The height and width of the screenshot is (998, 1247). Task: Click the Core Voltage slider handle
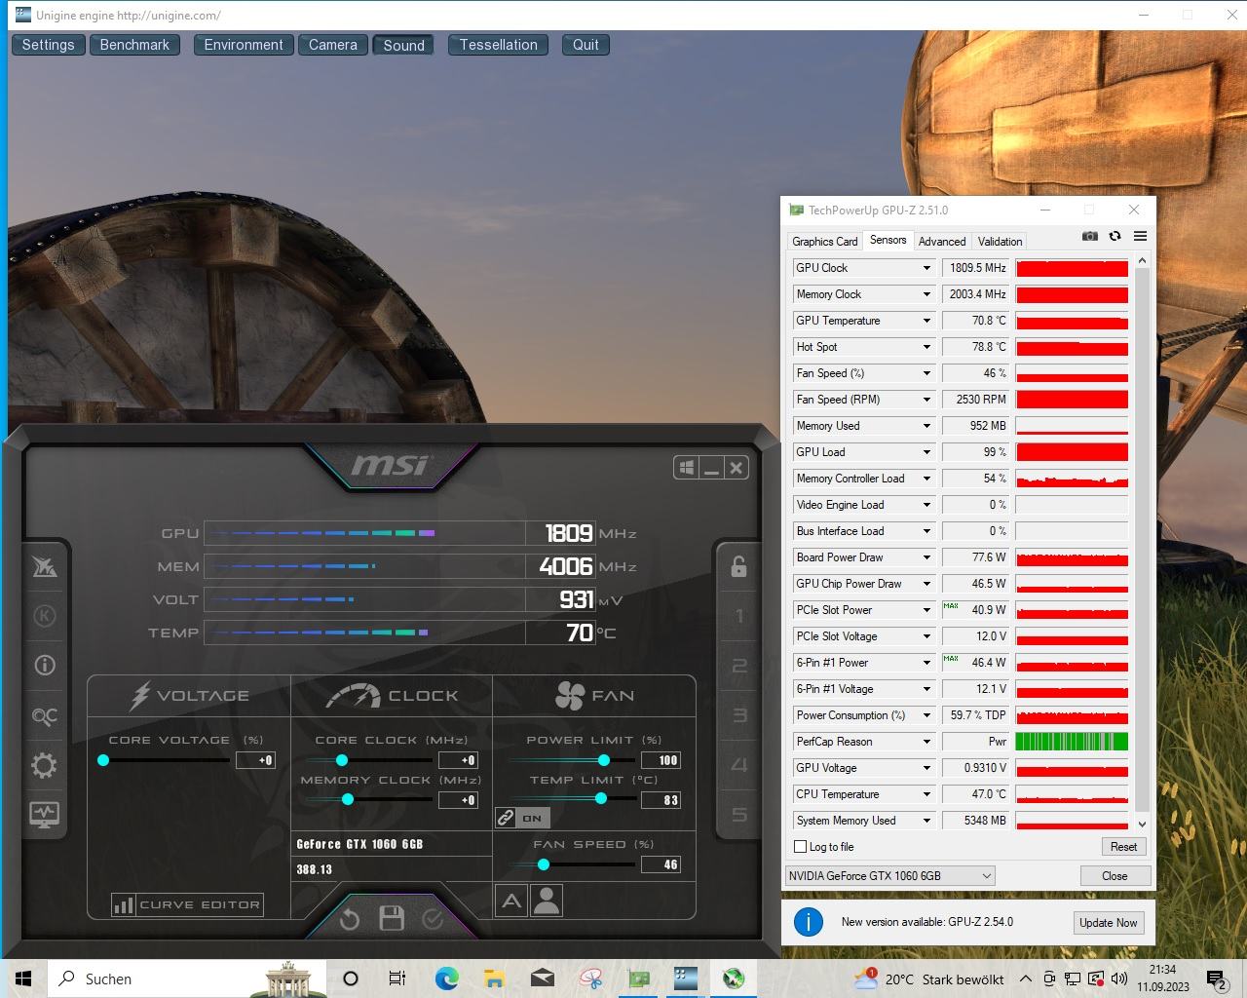pyautogui.click(x=103, y=760)
